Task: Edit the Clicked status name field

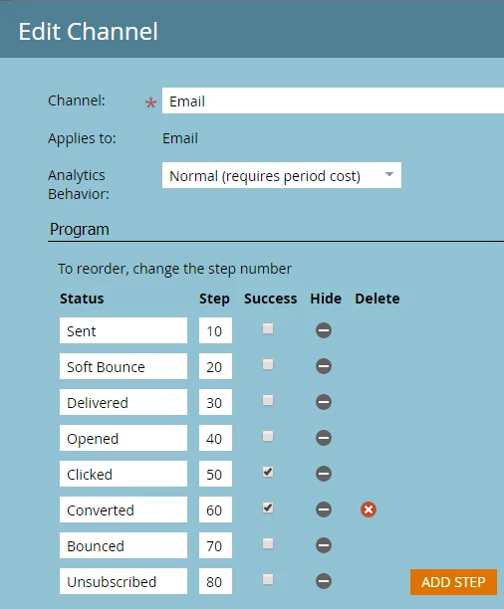Action: pyautogui.click(x=124, y=474)
